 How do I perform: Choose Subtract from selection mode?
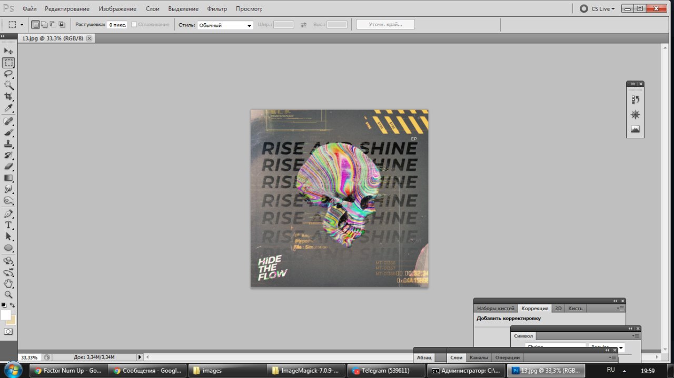[53, 24]
